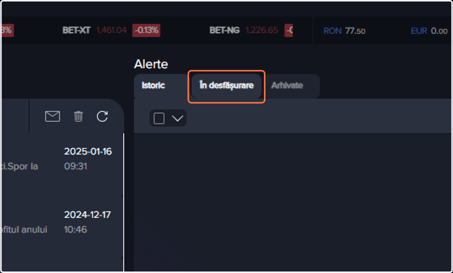Click the 1,461.04 BET-XT value
Image resolution: width=453 pixels, height=273 pixels.
[111, 31]
